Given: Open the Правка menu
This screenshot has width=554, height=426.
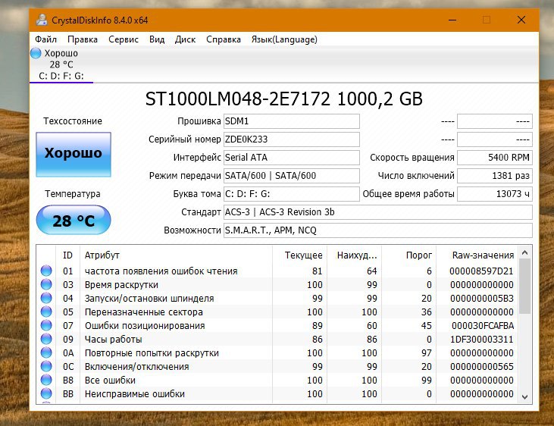Looking at the screenshot, I should coord(83,39).
